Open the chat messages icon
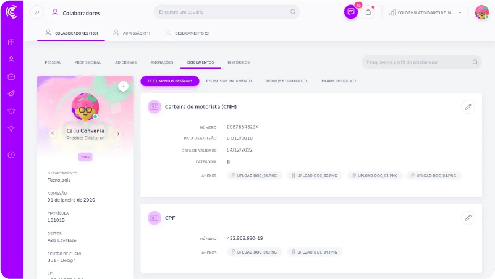This screenshot has height=279, width=495. [350, 12]
